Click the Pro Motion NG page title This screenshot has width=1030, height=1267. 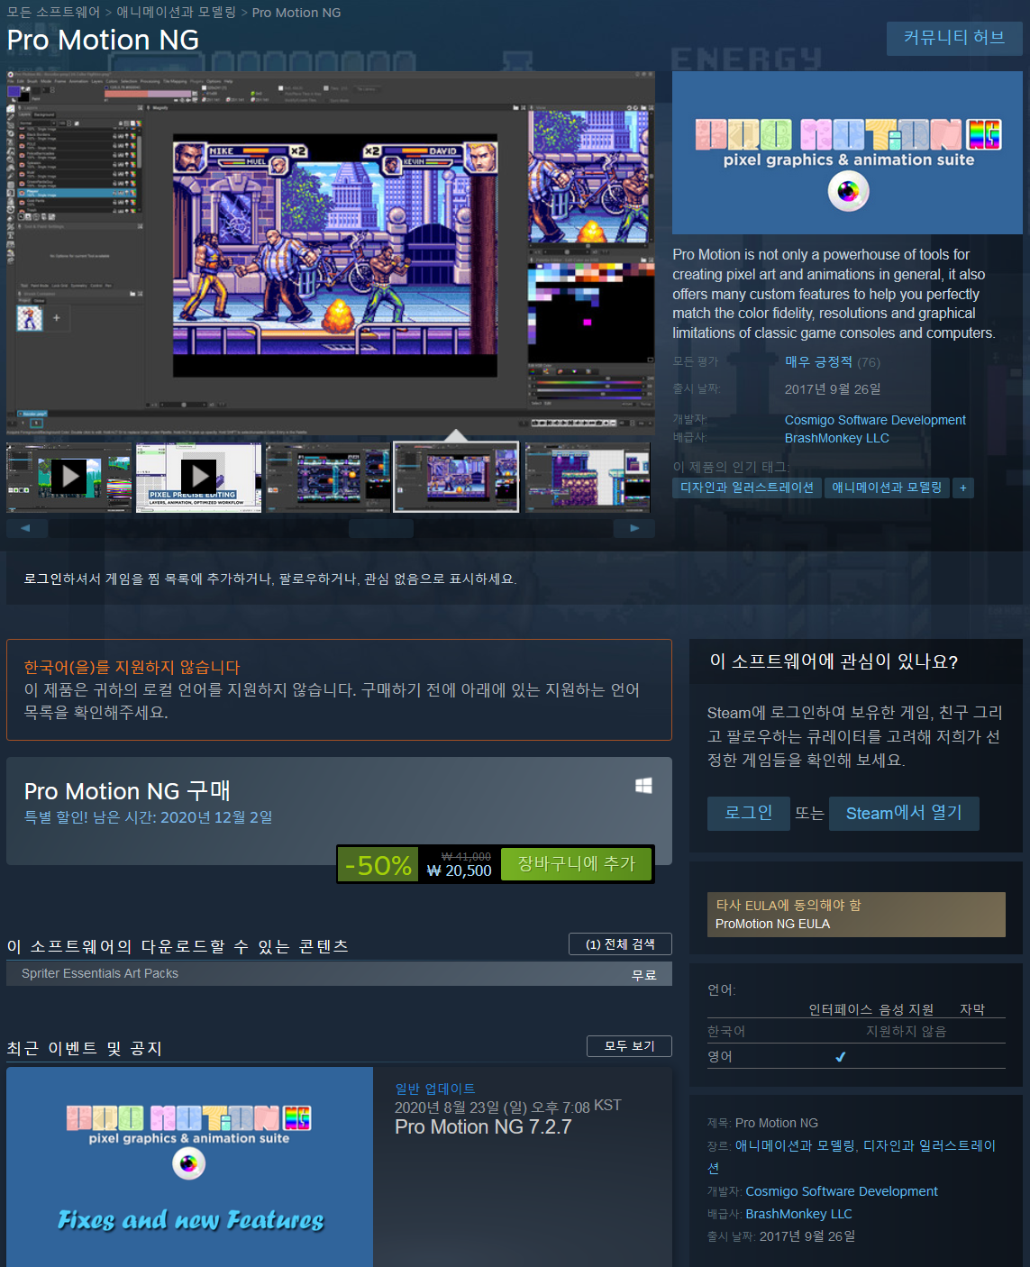(x=103, y=41)
